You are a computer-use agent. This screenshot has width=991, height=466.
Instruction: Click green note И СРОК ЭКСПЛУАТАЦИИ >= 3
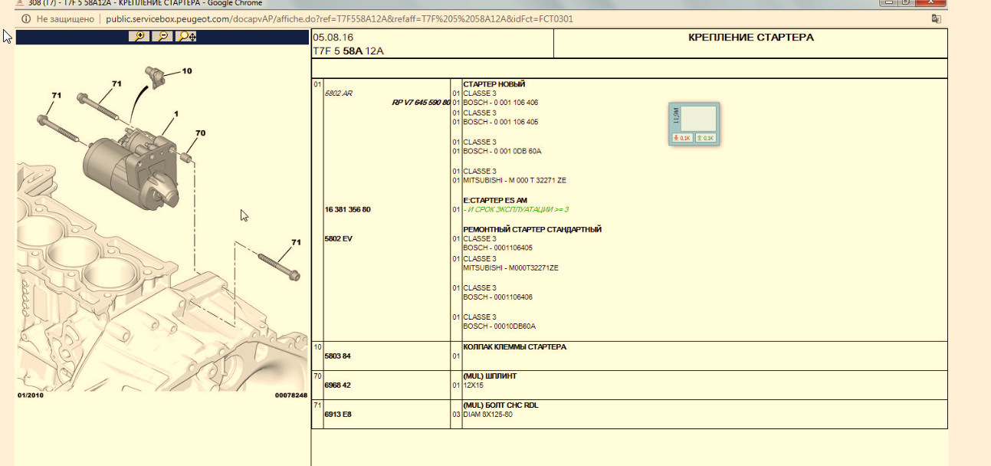click(516, 209)
